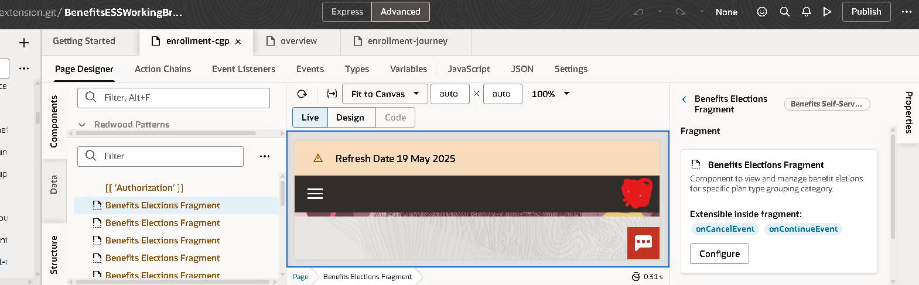This screenshot has width=919, height=285.
Task: Open the Settings tab
Action: 571,69
